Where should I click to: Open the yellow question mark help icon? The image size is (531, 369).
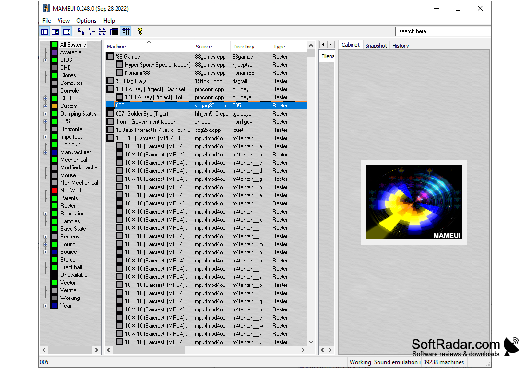point(140,31)
